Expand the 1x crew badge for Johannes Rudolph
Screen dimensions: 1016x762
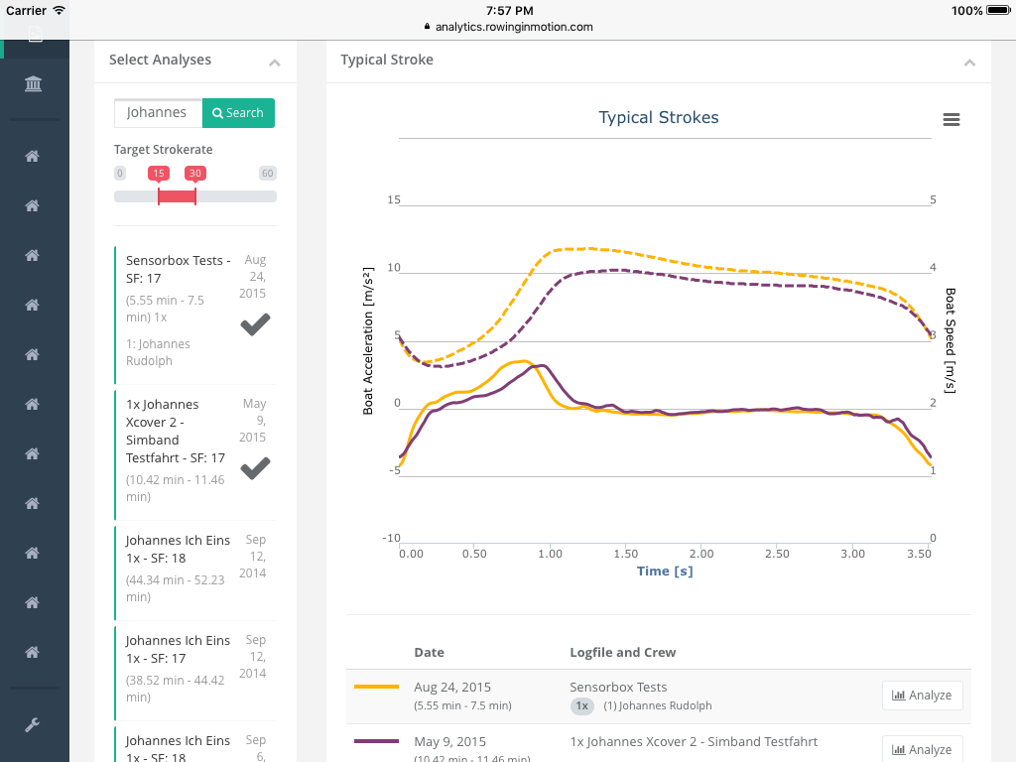(x=581, y=706)
